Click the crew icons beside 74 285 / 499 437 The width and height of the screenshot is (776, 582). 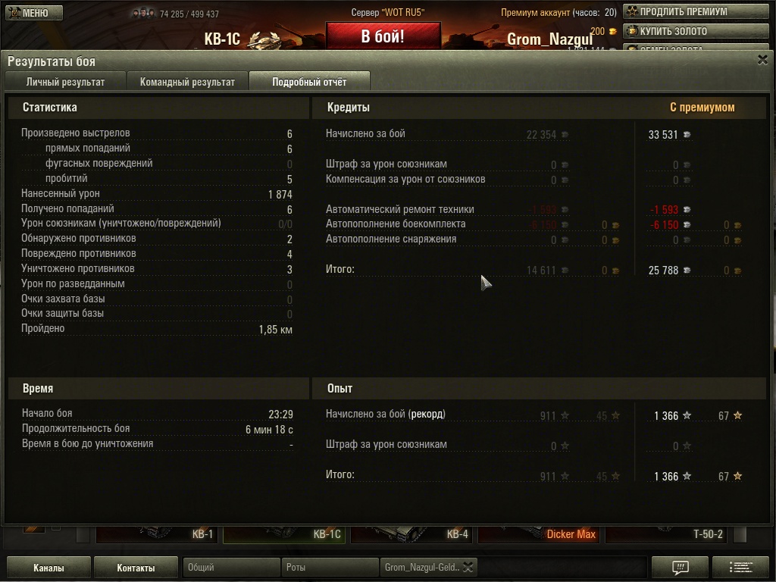(143, 13)
